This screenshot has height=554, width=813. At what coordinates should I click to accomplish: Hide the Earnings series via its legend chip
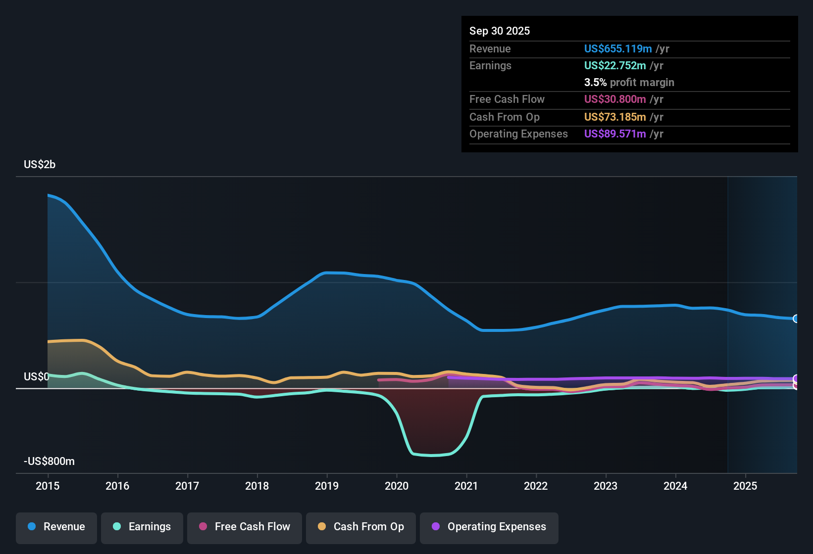[142, 527]
